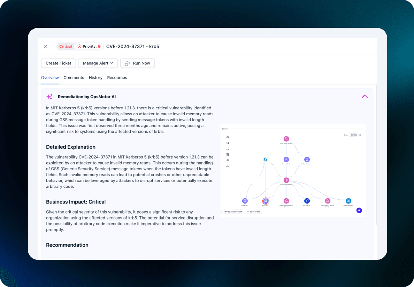Open the Comments tab

[74, 78]
